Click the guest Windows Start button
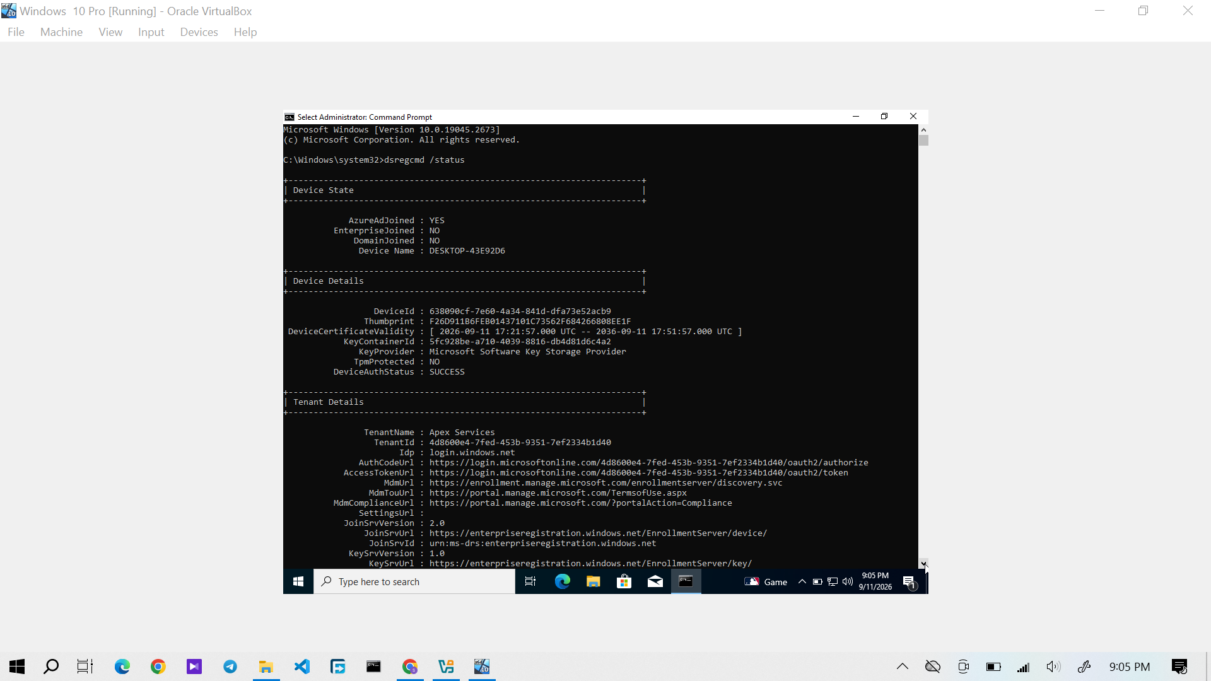1211x681 pixels. [298, 581]
